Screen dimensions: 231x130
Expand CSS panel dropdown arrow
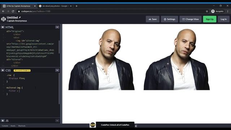[57, 70]
